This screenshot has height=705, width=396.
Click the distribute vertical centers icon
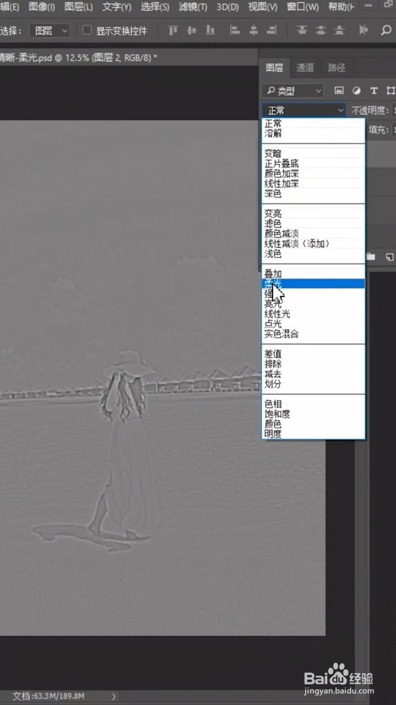coord(321,30)
